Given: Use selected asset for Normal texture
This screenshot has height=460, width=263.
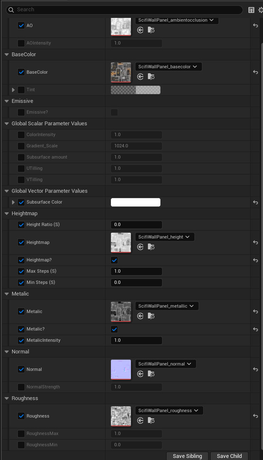Looking at the screenshot, I should tap(140, 374).
